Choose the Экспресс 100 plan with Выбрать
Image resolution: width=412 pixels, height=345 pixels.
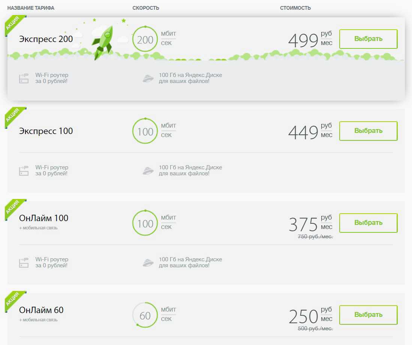[368, 131]
